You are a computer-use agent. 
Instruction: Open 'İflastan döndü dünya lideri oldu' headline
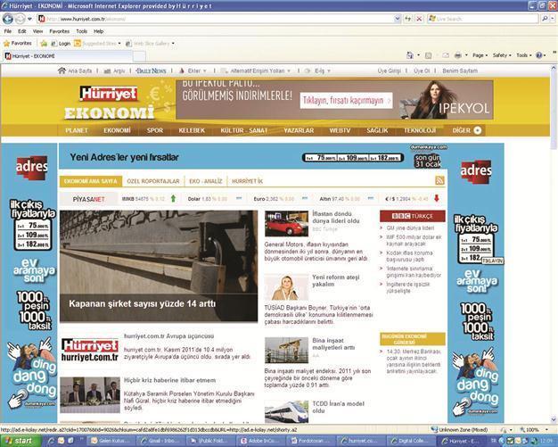[x=335, y=218]
